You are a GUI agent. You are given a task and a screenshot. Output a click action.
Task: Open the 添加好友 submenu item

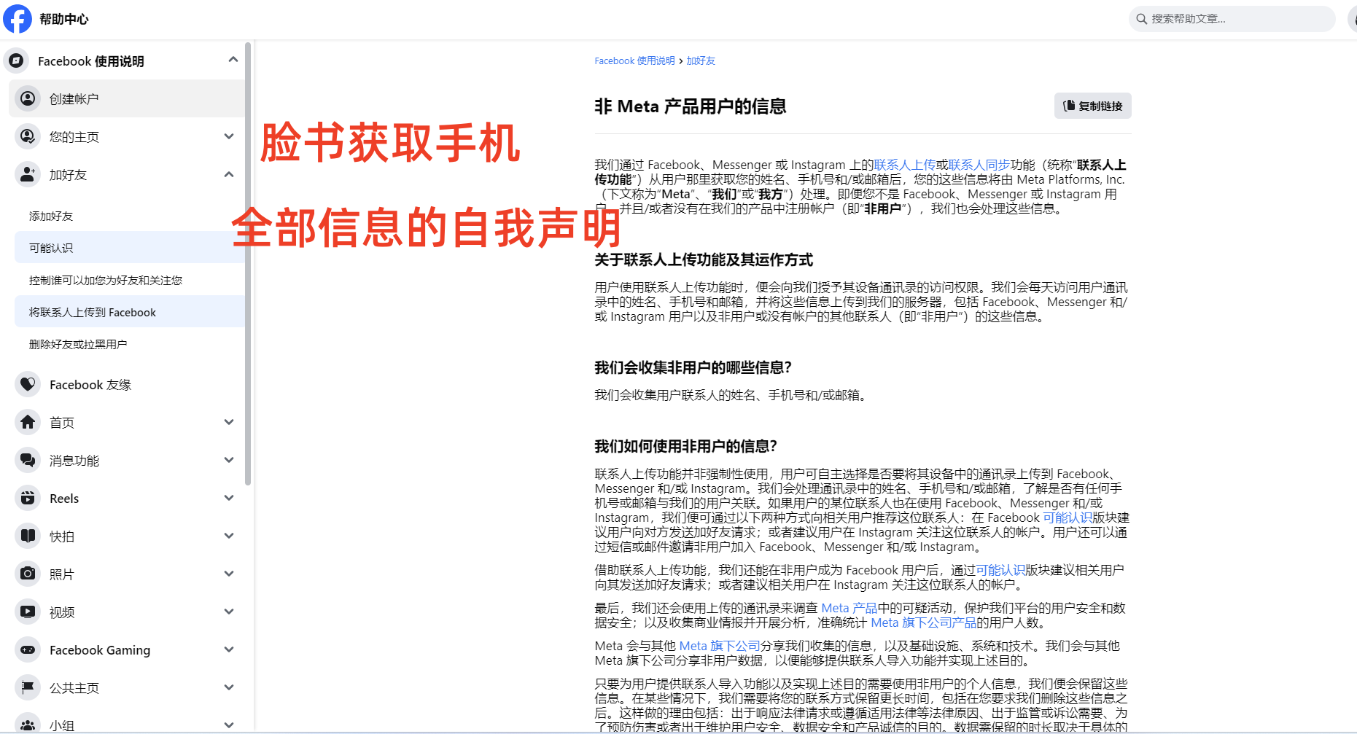[130, 216]
